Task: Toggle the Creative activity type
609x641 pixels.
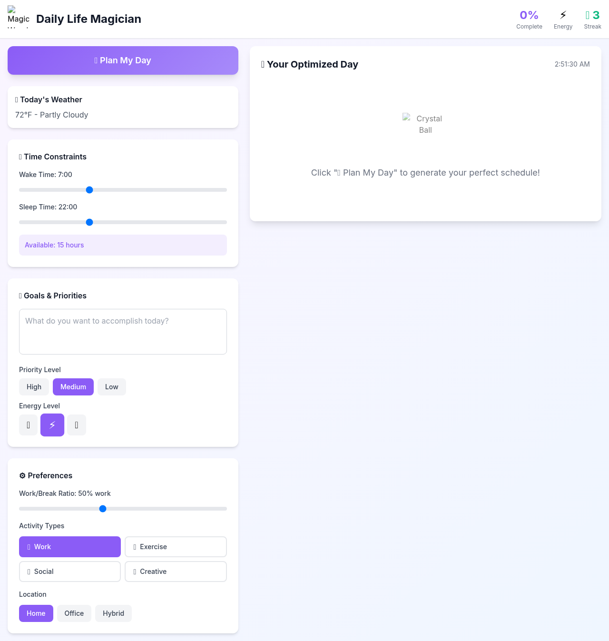Action: 176,572
